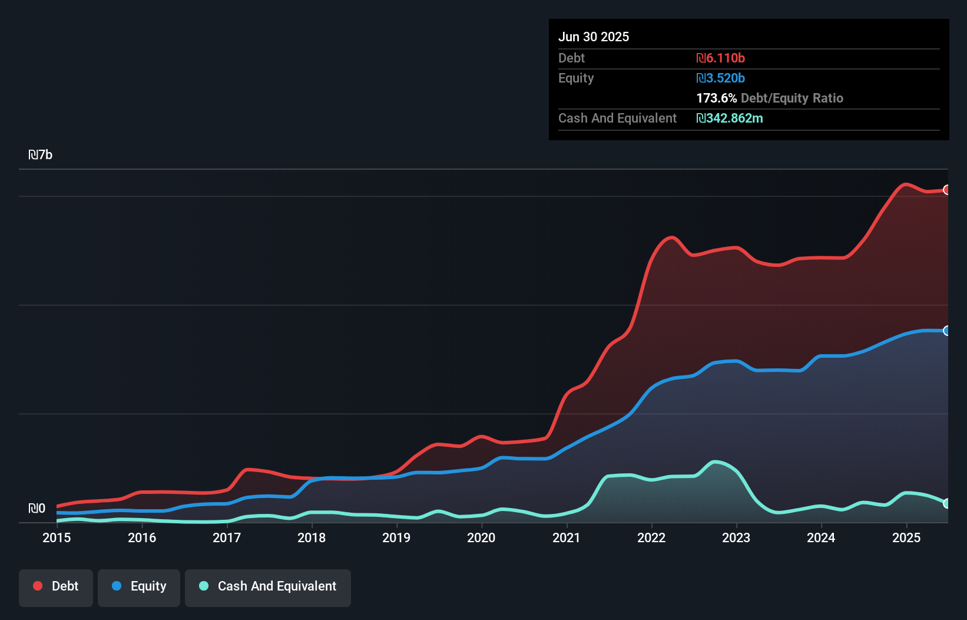Screen dimensions: 967x620
Task: Click the ₪7b axis label
Action: click(41, 155)
